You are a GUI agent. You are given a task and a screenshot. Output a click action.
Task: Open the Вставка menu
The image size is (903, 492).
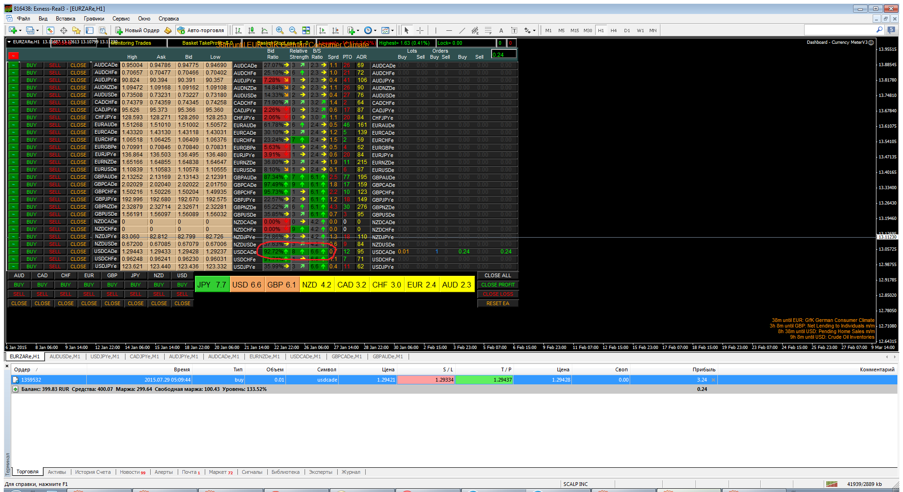pos(65,19)
